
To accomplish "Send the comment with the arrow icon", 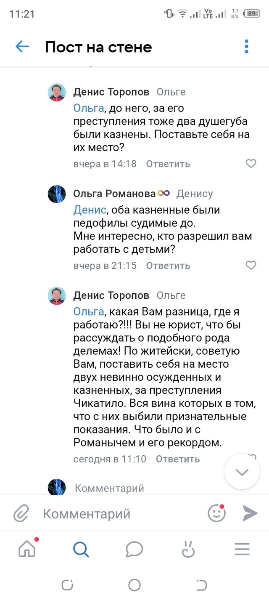I will tap(249, 513).
